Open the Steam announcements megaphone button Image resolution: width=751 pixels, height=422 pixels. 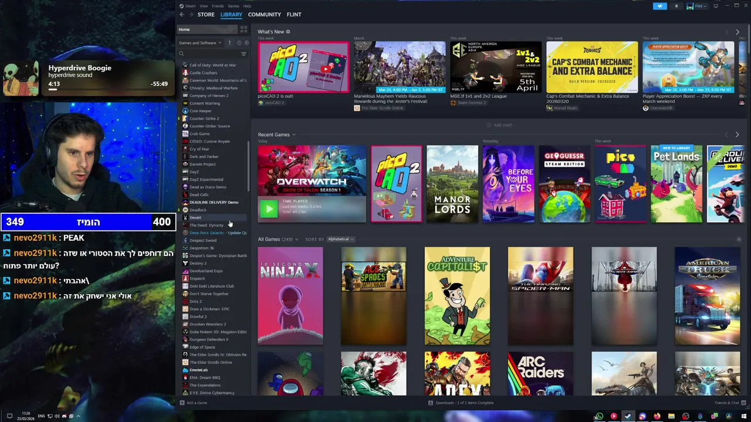[660, 6]
